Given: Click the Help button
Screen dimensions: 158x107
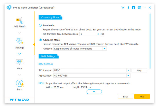Looking at the screenshot, I should tap(139, 70).
